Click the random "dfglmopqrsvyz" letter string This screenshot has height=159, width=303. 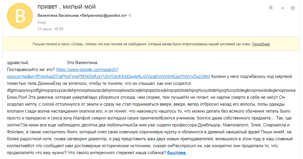(151, 90)
